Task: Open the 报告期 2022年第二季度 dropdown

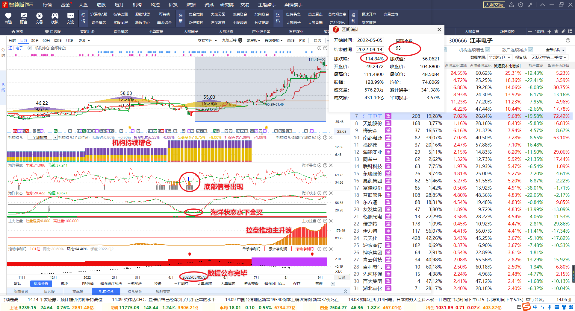Action: coord(550,57)
